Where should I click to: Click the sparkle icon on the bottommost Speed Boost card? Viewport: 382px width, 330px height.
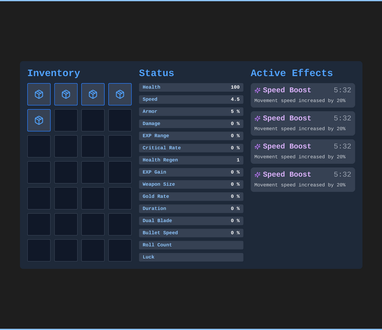click(258, 175)
